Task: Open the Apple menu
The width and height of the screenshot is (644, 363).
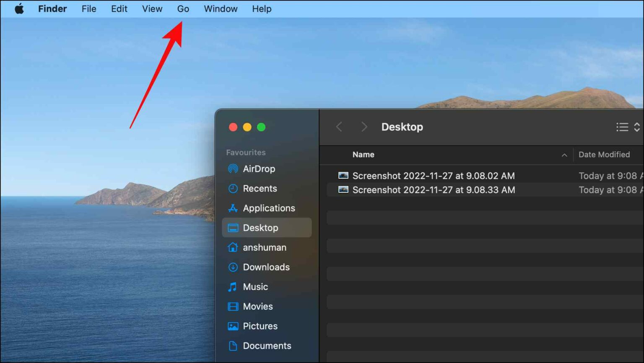Action: tap(19, 9)
